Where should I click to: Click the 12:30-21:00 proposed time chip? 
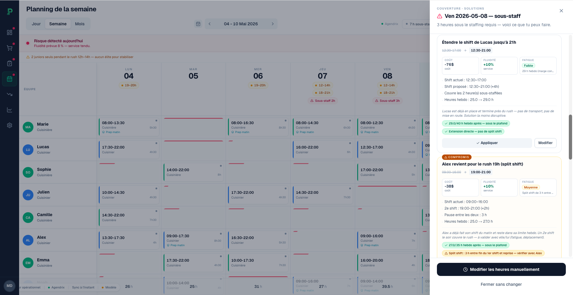coord(480,50)
